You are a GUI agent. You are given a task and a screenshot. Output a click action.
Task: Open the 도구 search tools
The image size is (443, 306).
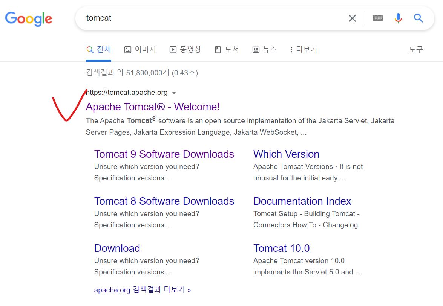coord(416,50)
